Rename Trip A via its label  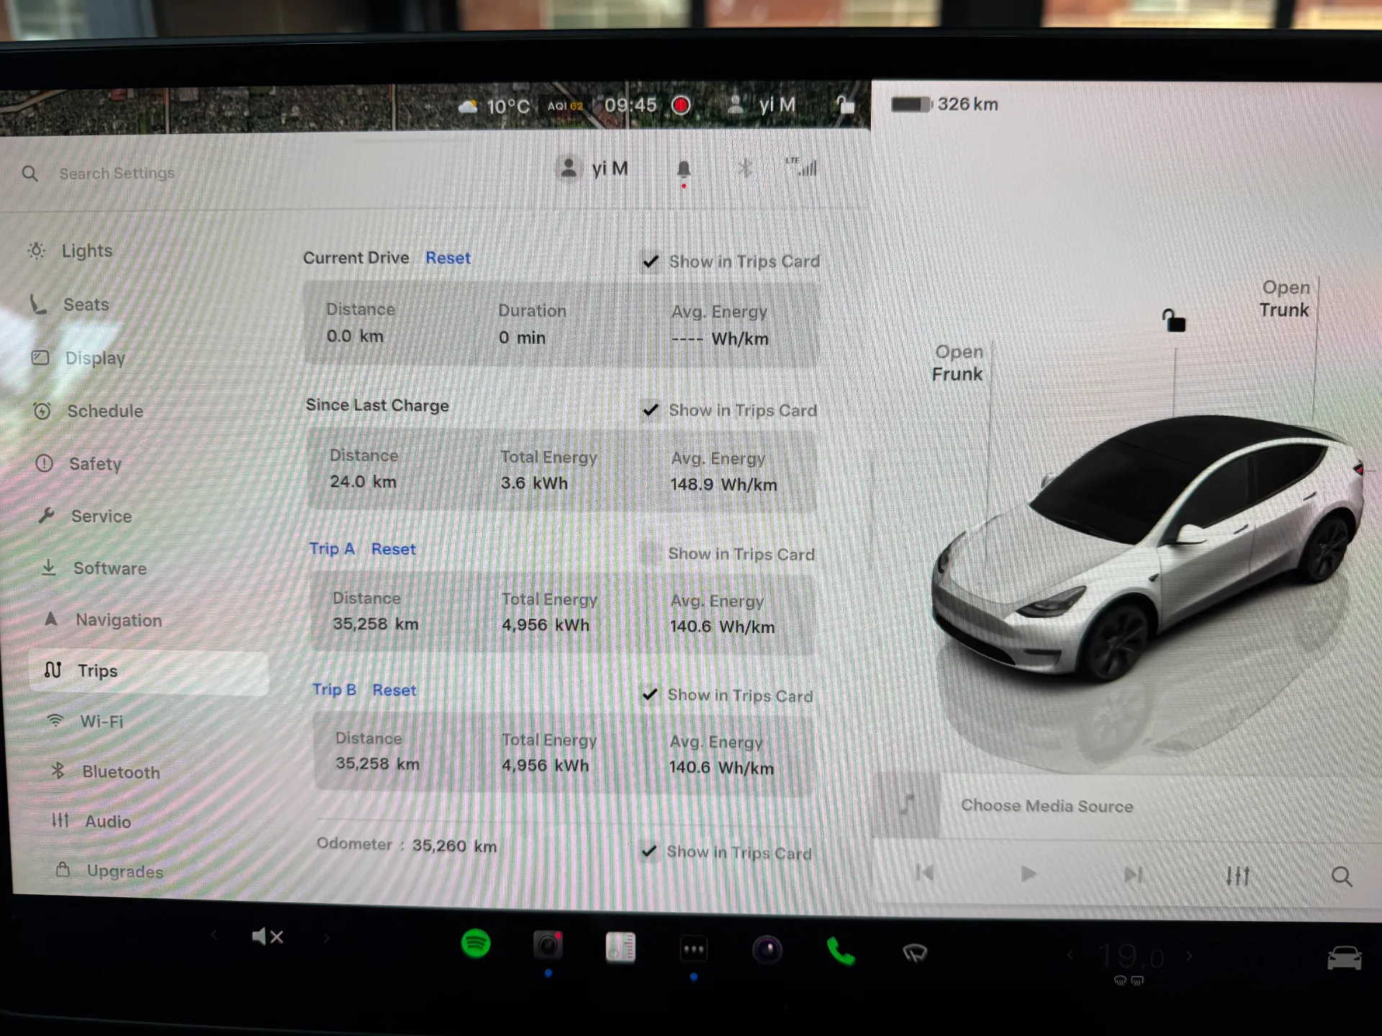(x=332, y=548)
